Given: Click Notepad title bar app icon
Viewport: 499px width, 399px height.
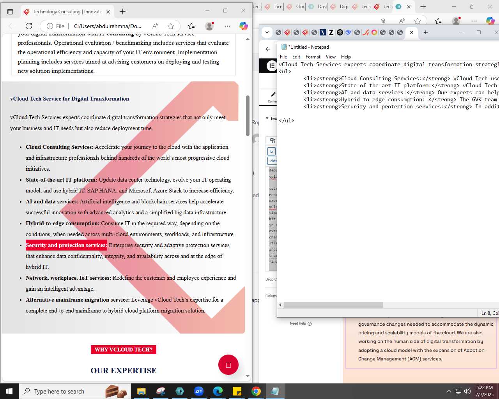Looking at the screenshot, I should point(283,47).
